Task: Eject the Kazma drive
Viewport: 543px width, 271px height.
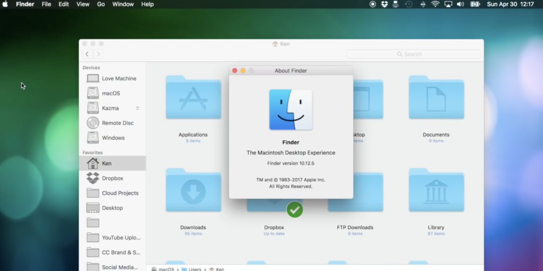Action: click(137, 108)
